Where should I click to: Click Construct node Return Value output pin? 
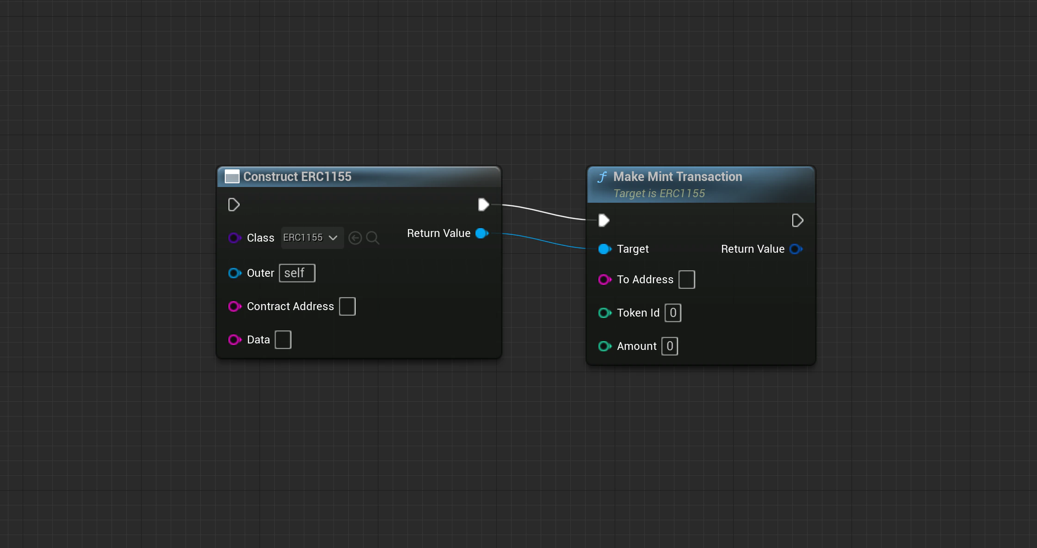click(482, 233)
